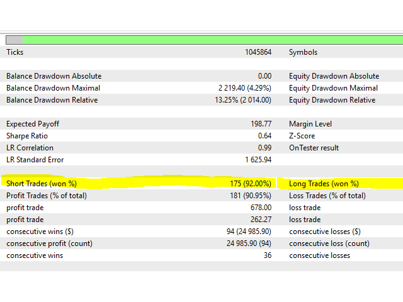The width and height of the screenshot is (403, 302).
Task: Click 'consecutive loss (count)' label
Action: point(329,243)
